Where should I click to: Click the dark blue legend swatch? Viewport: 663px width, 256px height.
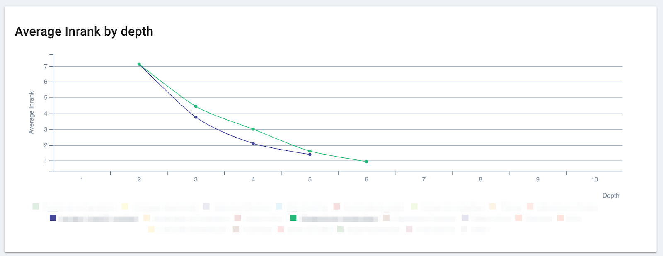[x=53, y=218]
